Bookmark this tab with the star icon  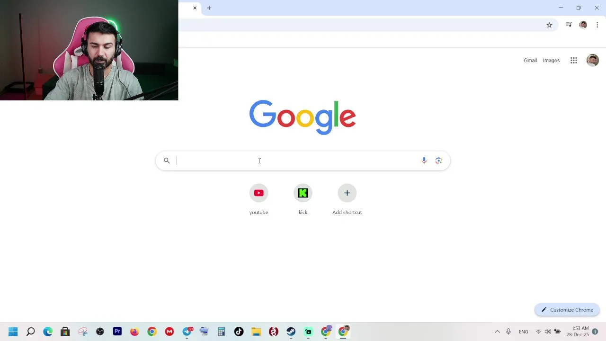[x=549, y=25]
